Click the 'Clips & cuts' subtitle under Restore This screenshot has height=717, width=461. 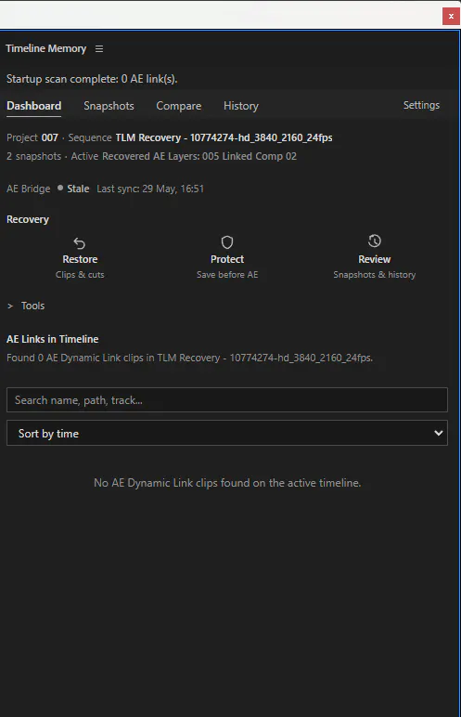click(80, 274)
